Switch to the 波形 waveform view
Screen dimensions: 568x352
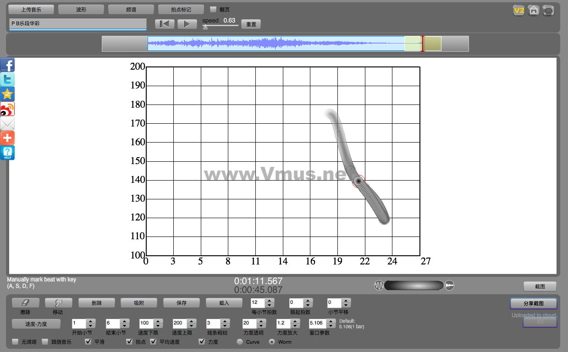[81, 9]
